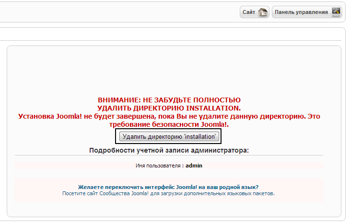Click heading Подробности учетной записи администратора
The width and height of the screenshot is (350, 222).
tap(169, 151)
